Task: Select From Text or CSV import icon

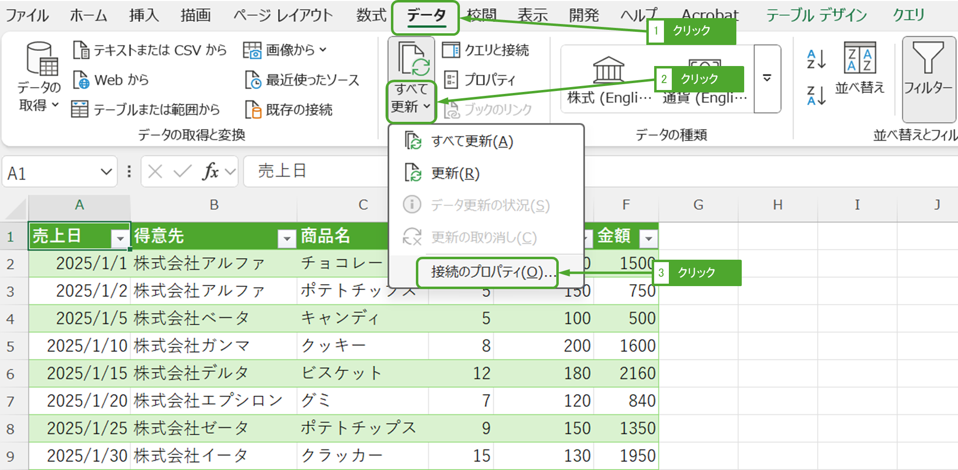Action: click(x=81, y=50)
